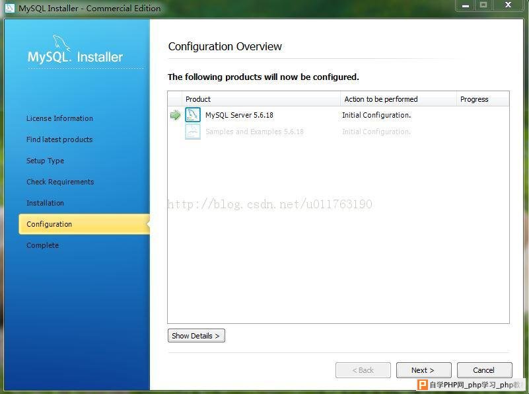Click the green arrow next to MySQL Server

coord(176,115)
